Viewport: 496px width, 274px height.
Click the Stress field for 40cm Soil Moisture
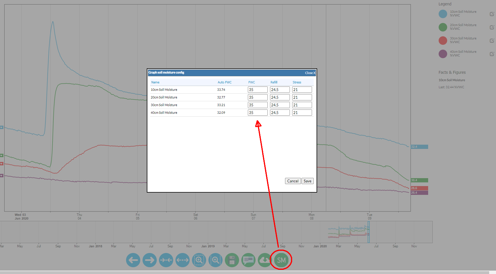coord(302,113)
